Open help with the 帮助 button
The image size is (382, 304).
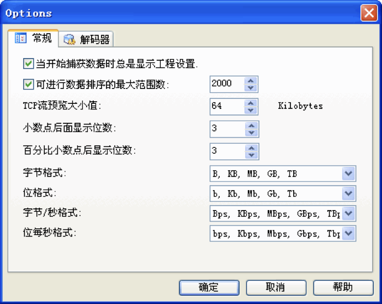(343, 287)
